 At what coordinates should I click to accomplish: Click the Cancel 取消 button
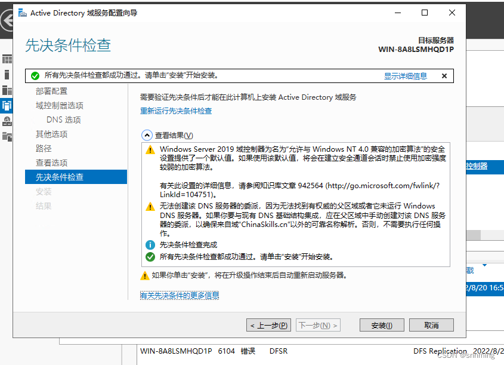431,325
